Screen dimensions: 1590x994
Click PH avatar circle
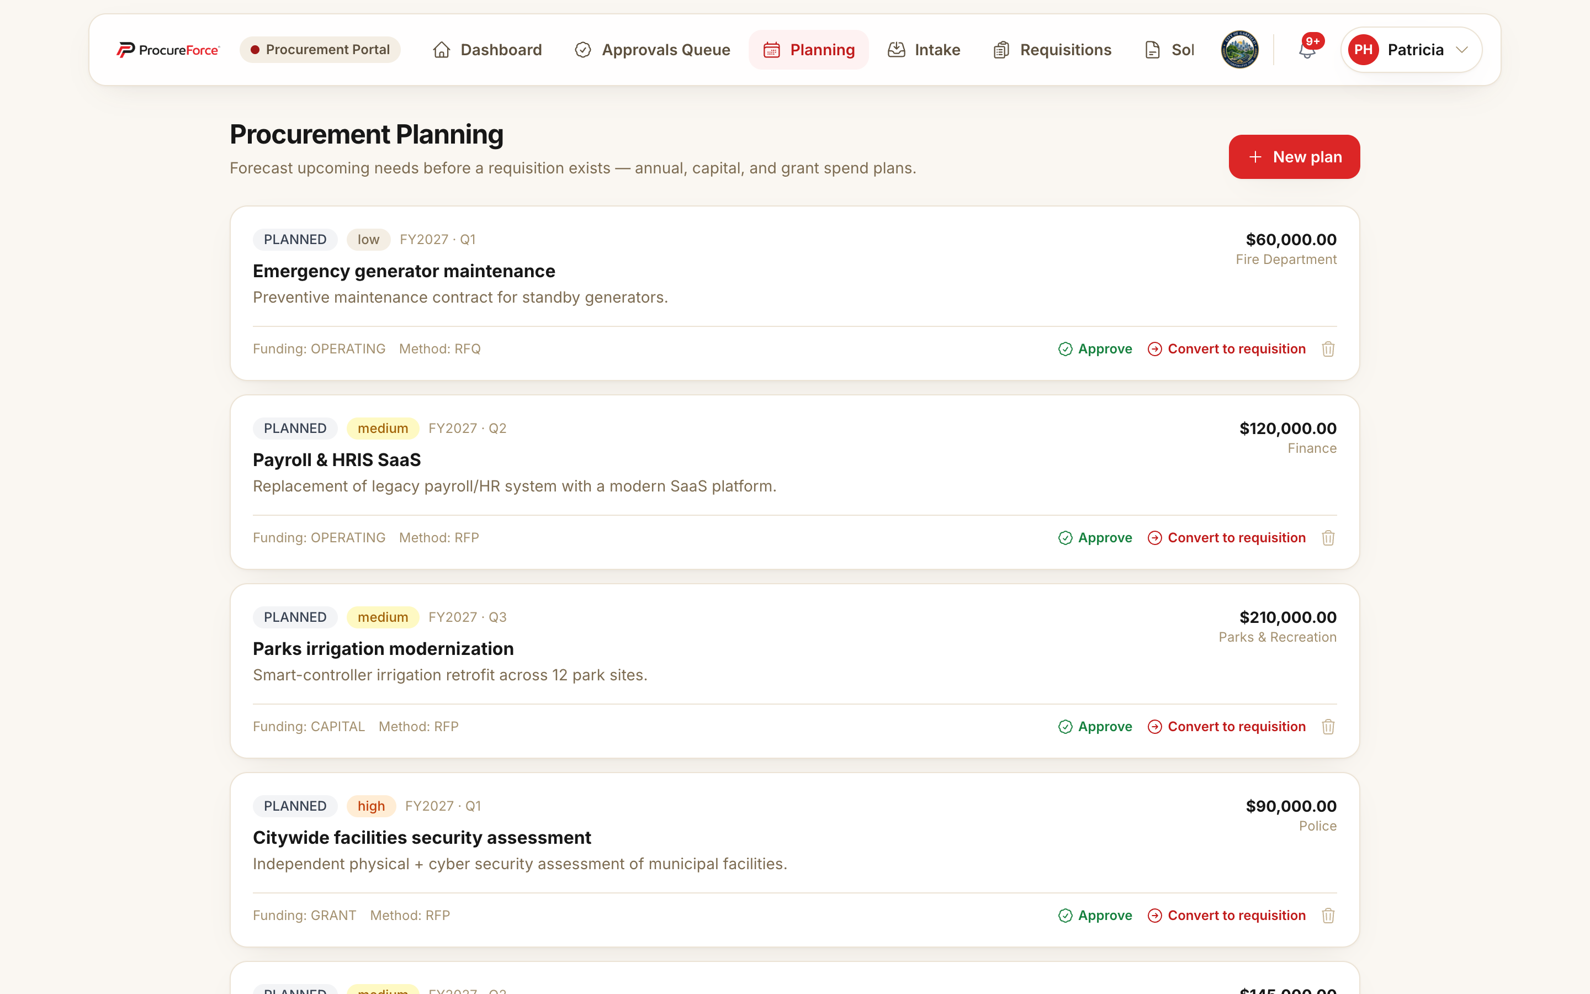pyautogui.click(x=1363, y=50)
